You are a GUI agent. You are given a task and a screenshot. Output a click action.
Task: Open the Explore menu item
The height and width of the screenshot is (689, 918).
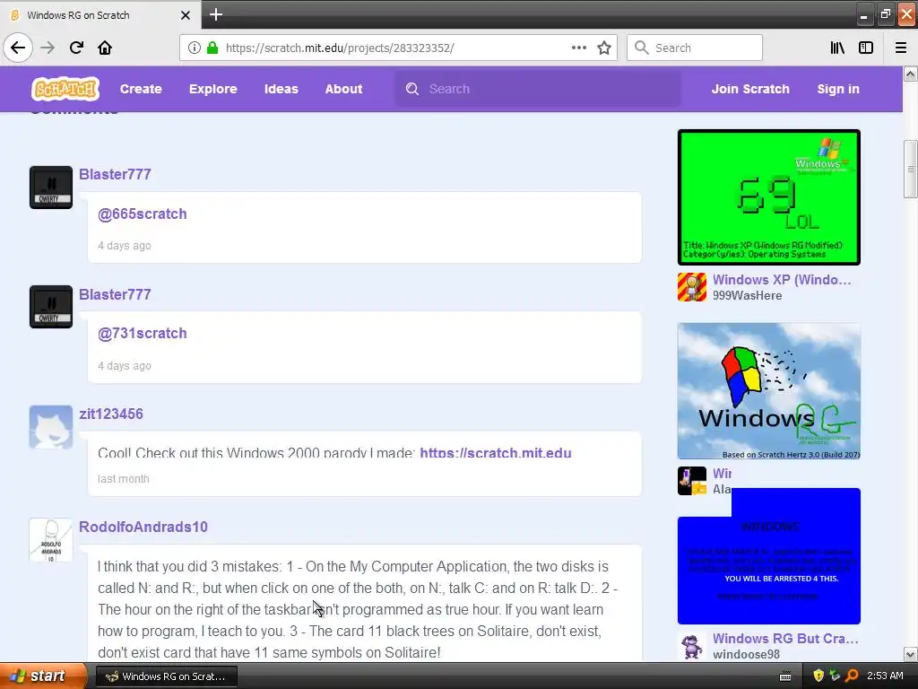click(213, 89)
